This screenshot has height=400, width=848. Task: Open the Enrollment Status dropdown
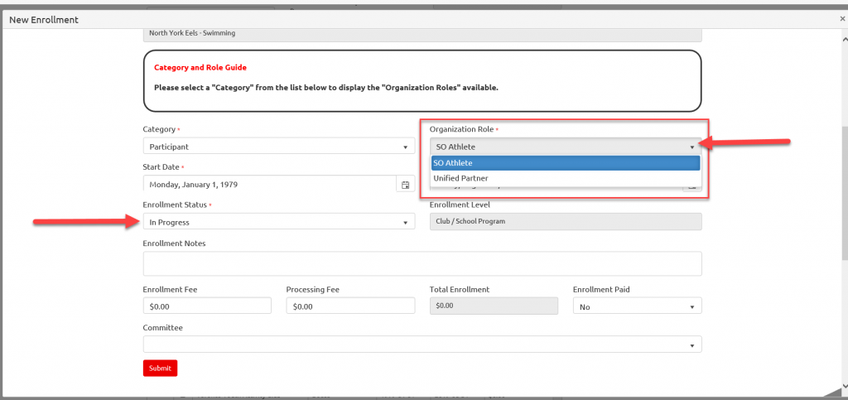[x=279, y=222]
